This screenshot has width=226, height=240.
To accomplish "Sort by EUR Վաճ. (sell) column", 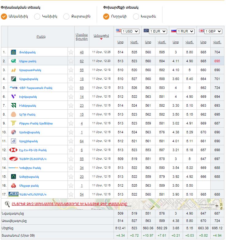I will coord(162,42).
